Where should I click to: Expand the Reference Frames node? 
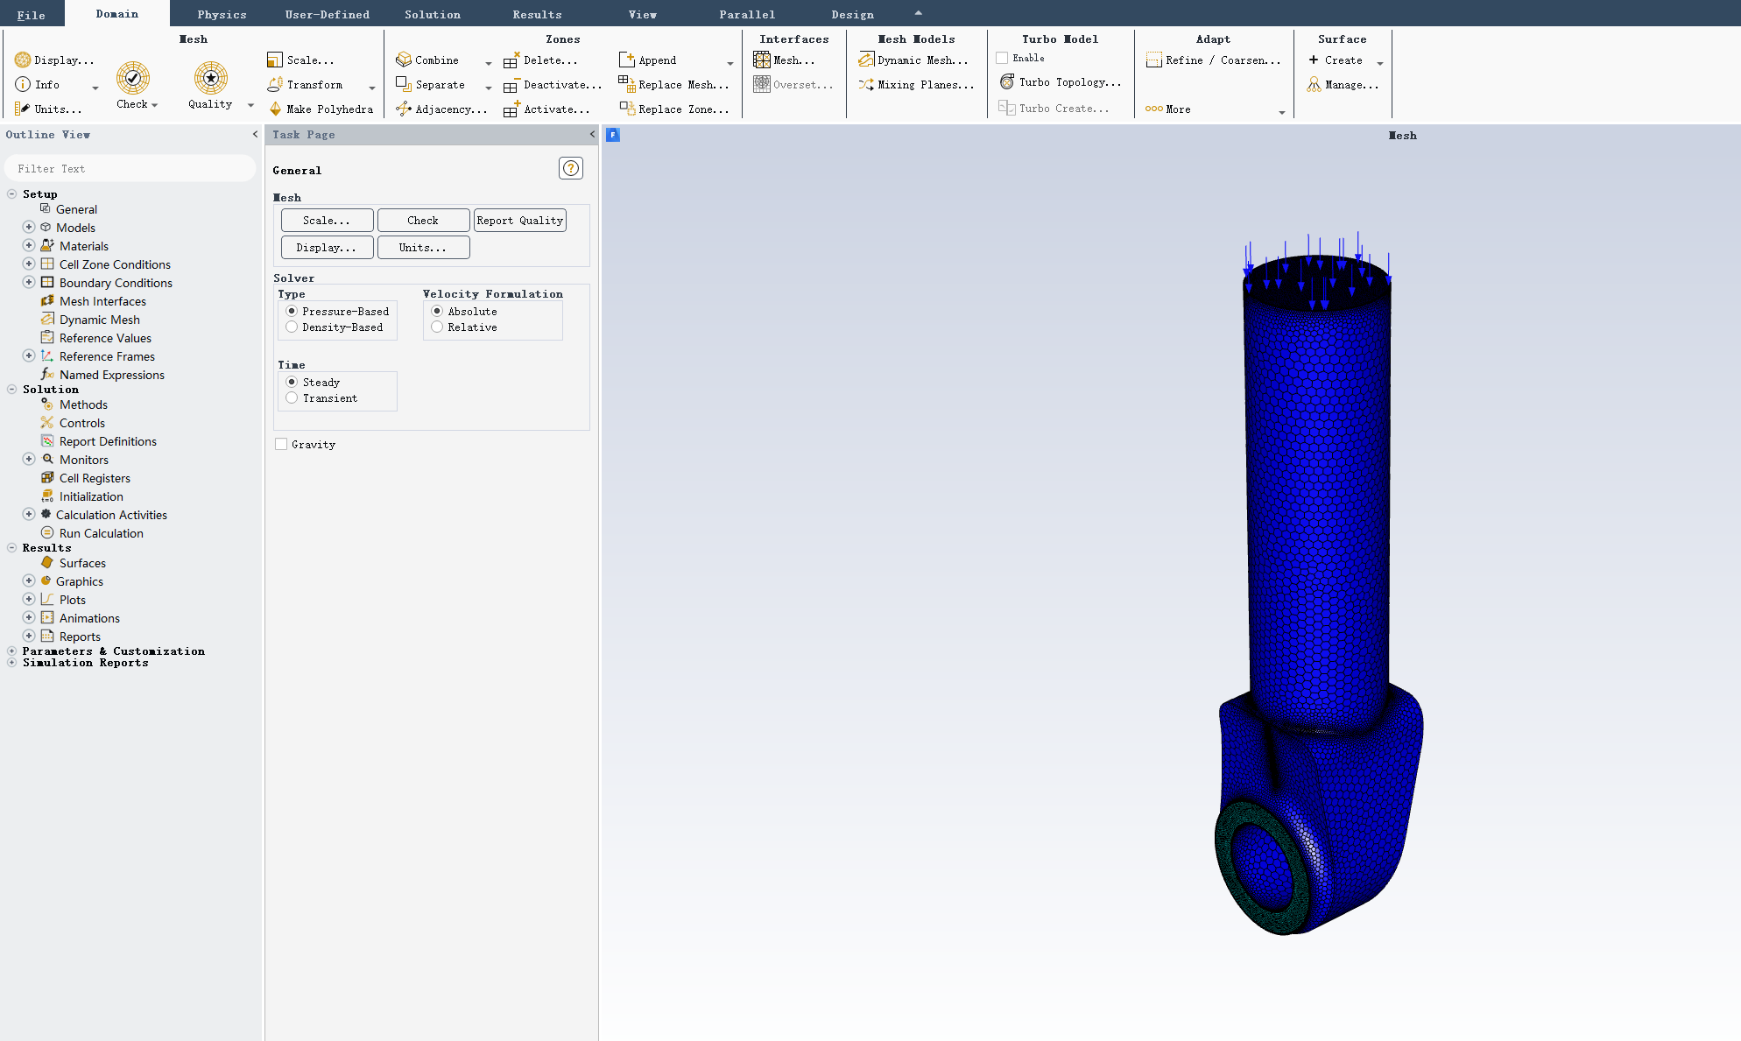29,355
